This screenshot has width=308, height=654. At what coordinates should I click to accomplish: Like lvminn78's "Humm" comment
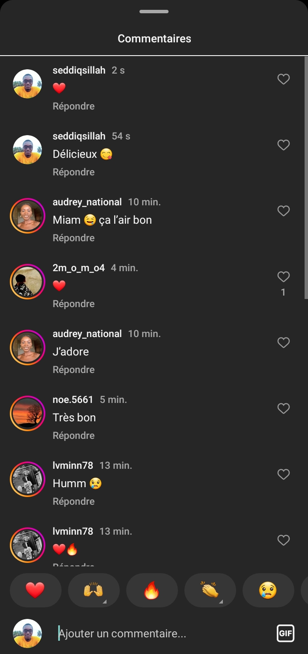284,474
